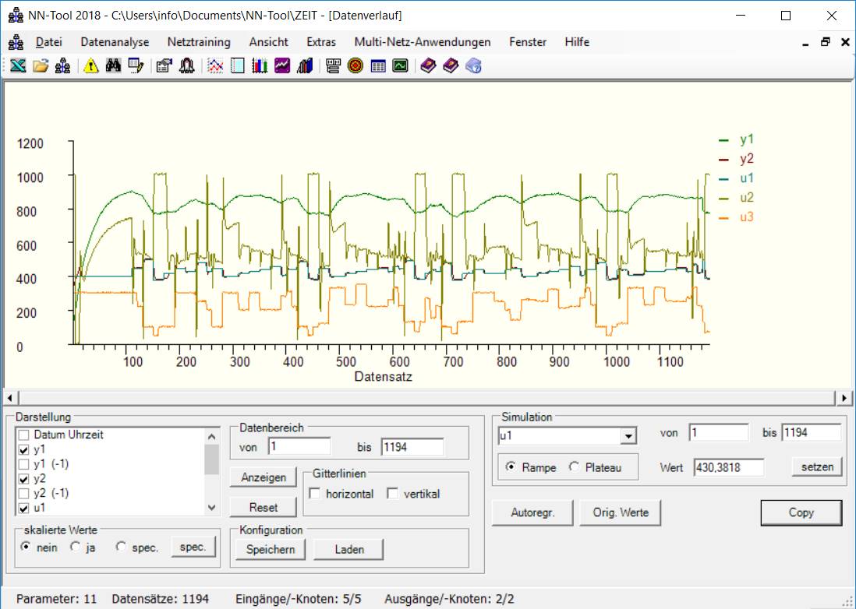Uncheck the y1 series checkbox

pyautogui.click(x=25, y=449)
